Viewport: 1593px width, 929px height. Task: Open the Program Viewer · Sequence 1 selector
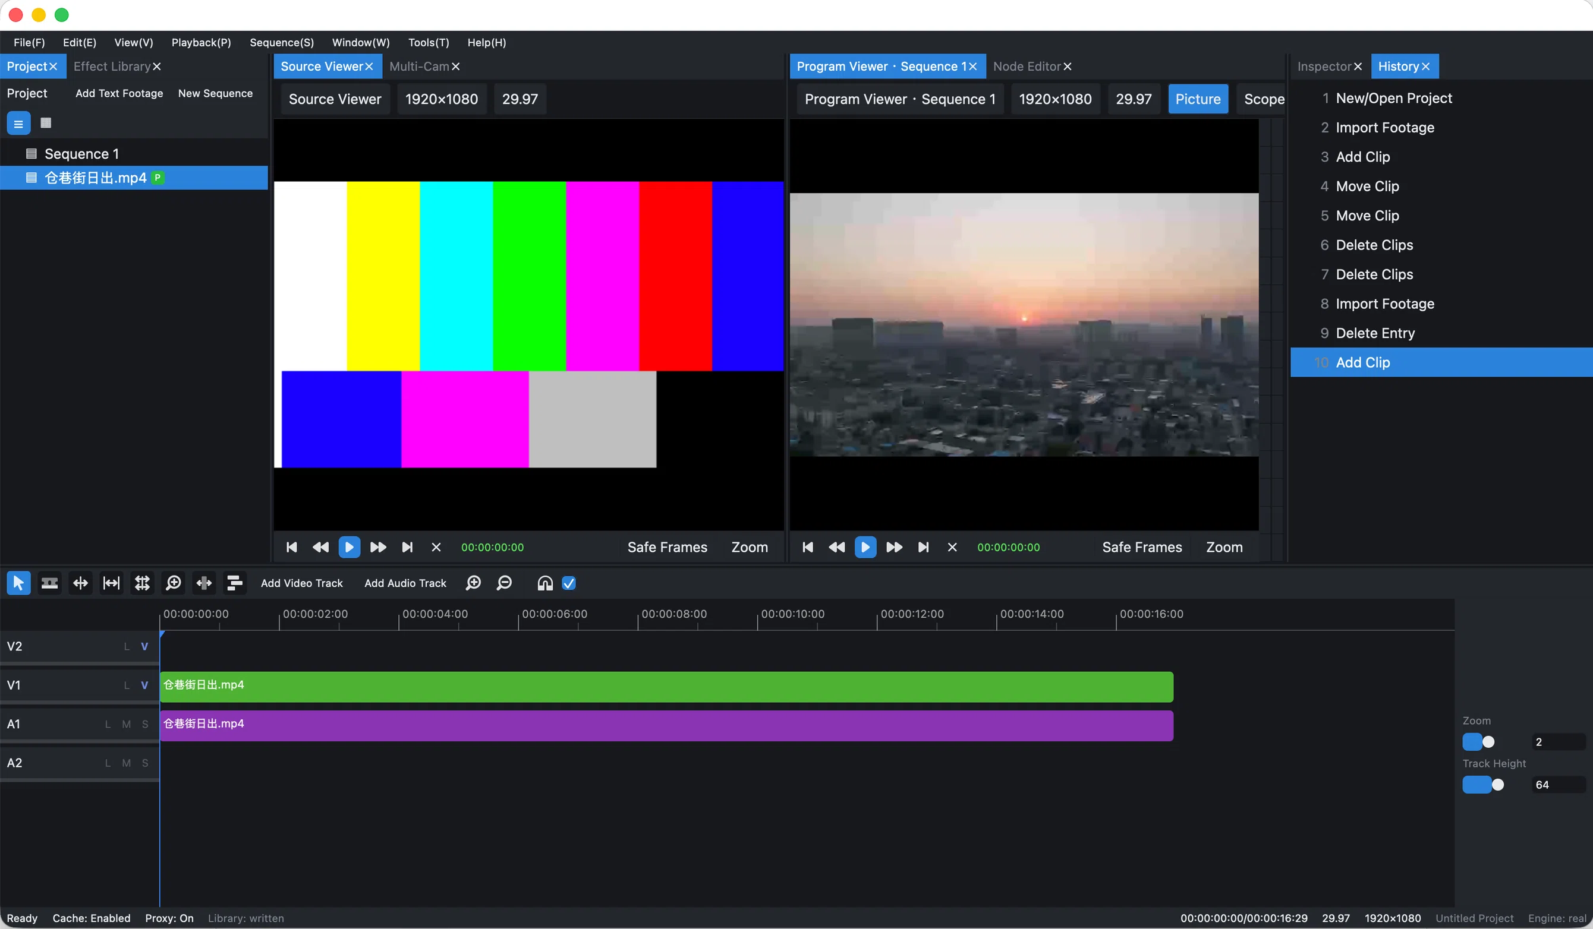click(899, 99)
